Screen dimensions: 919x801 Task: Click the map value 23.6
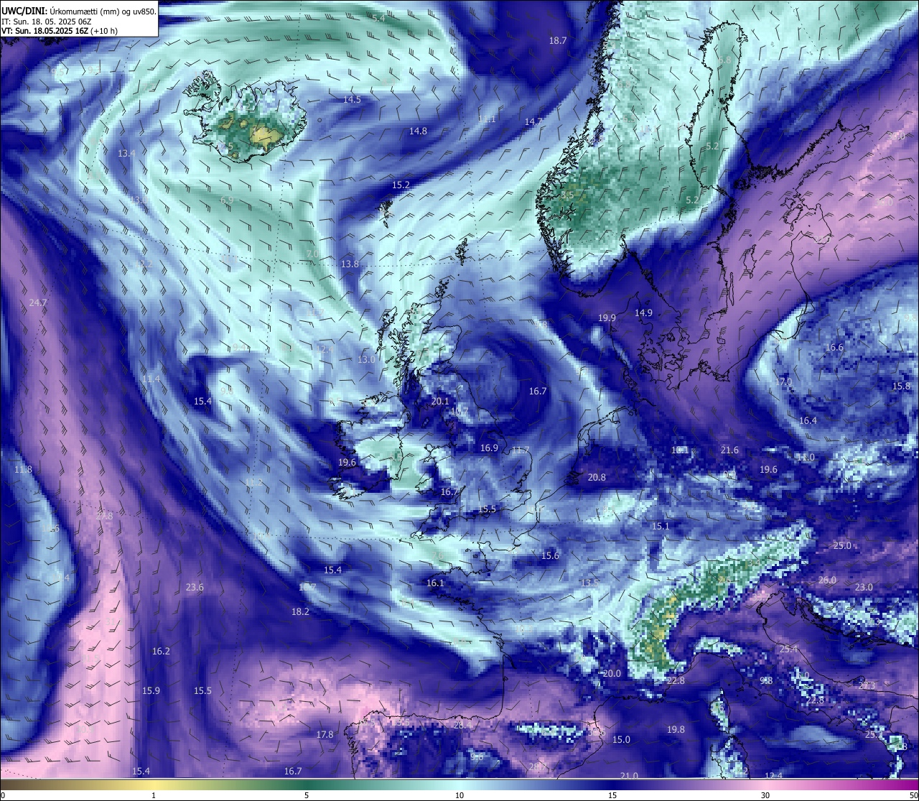tap(195, 588)
